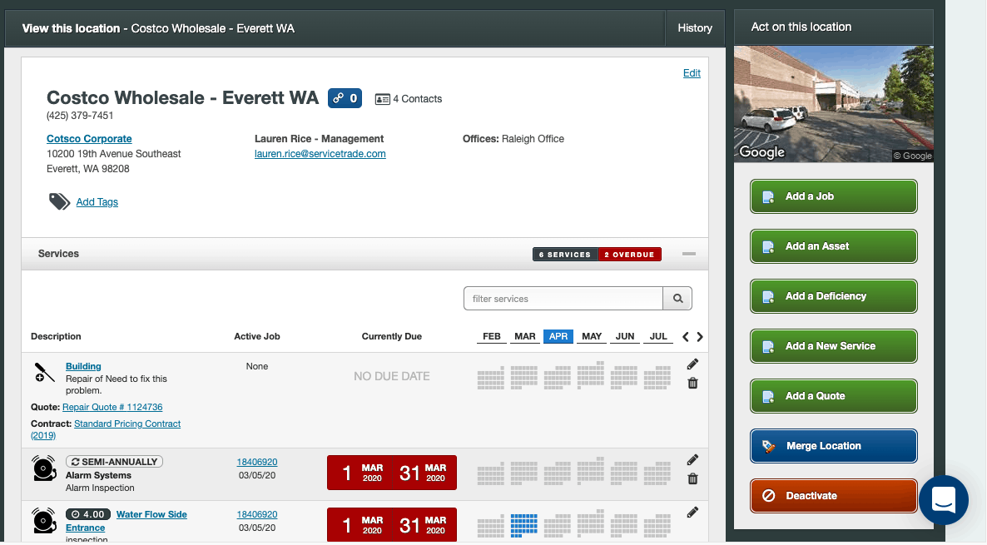Click the Deactivate button
Viewport: 987px width, 545px height.
833,496
